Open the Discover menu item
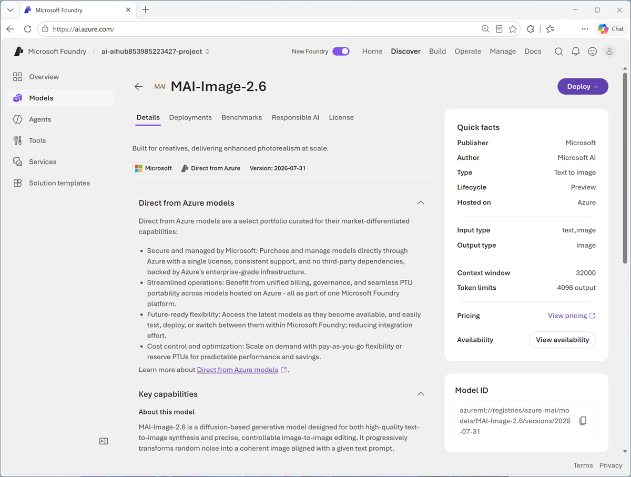This screenshot has height=477, width=631. click(406, 52)
